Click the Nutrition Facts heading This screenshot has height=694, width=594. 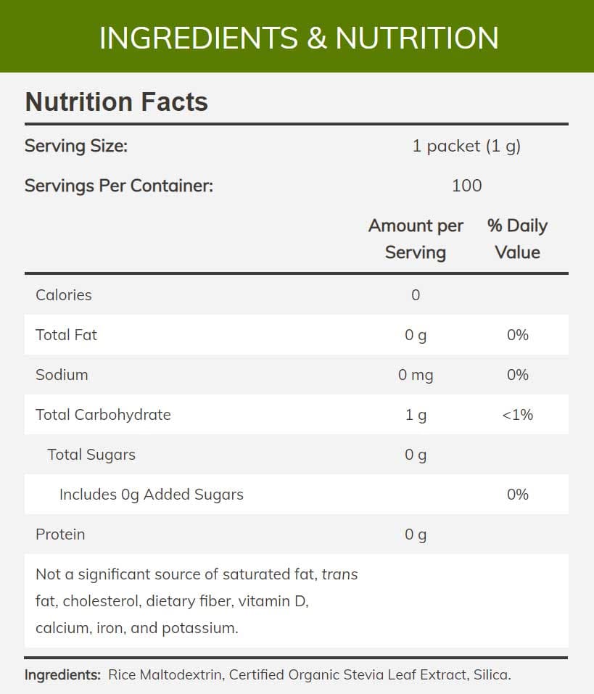pyautogui.click(x=117, y=102)
